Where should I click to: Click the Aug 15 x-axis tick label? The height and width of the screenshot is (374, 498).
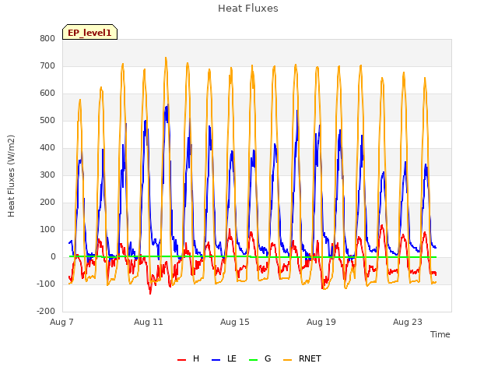click(x=235, y=322)
